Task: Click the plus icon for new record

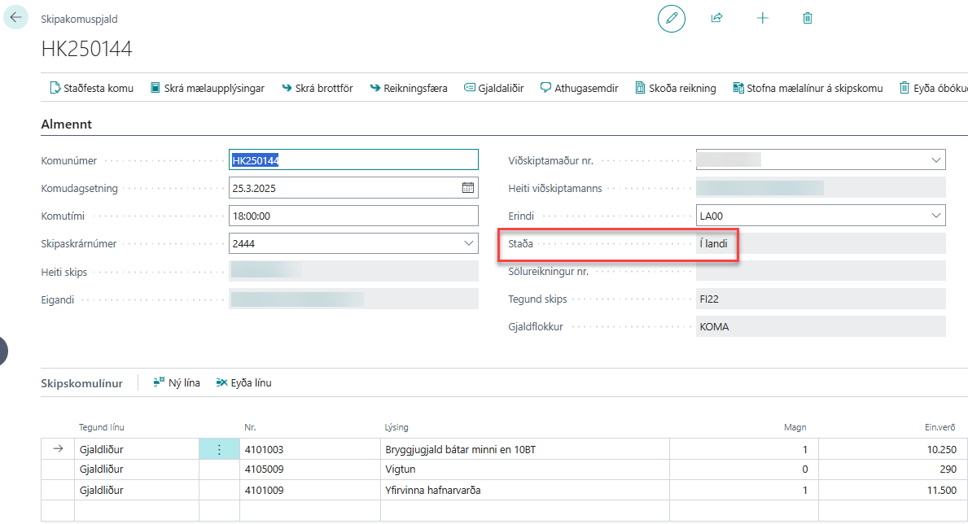Action: 762,18
